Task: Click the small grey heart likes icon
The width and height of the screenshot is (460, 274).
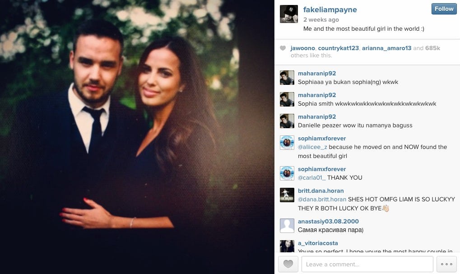Action: click(283, 48)
